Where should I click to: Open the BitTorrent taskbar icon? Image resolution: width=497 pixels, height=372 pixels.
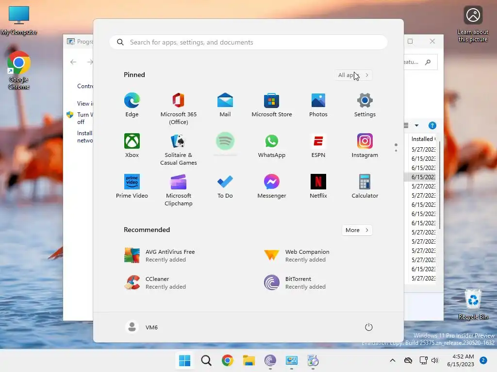pyautogui.click(x=270, y=360)
